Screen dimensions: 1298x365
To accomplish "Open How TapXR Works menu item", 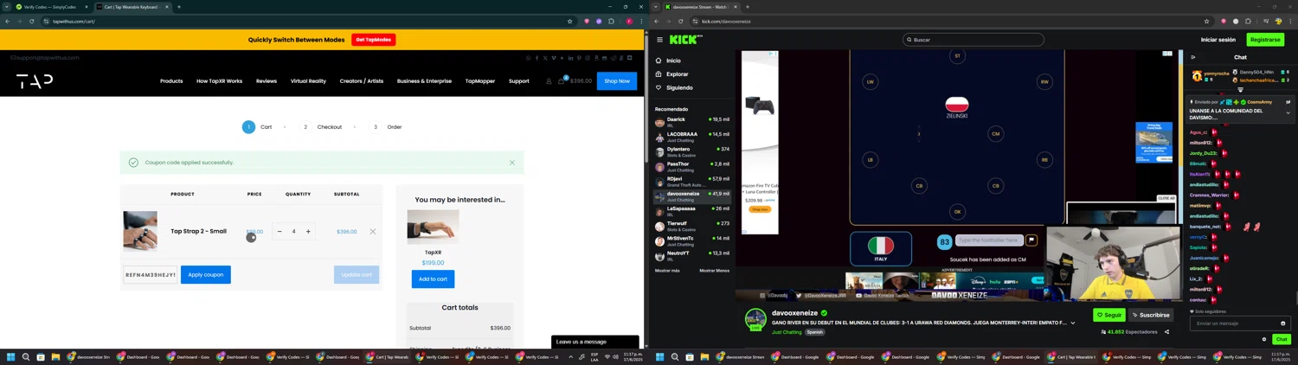I will pos(219,81).
